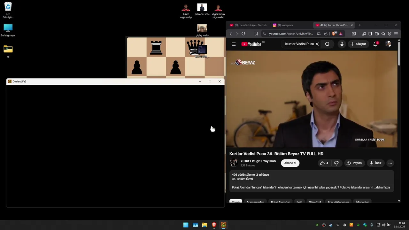Select the diger bizim niga.webp desktop file

click(x=218, y=11)
